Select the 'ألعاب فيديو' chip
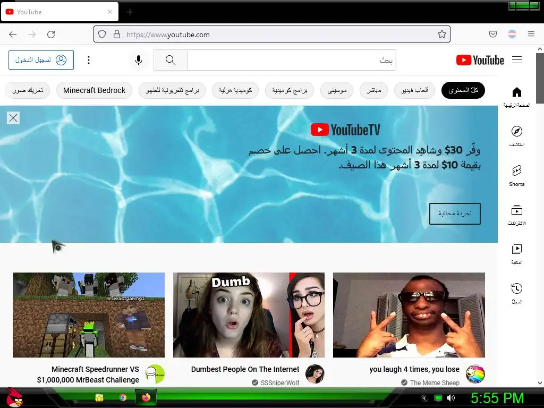The width and height of the screenshot is (544, 408). tap(414, 90)
